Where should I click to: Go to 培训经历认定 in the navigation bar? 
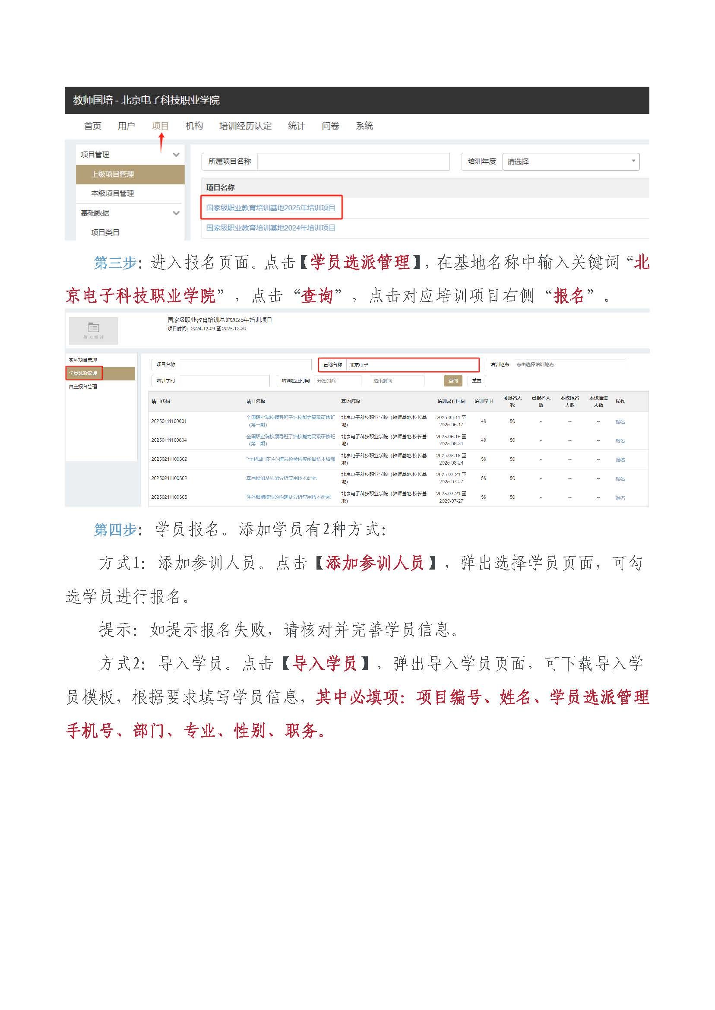(245, 126)
